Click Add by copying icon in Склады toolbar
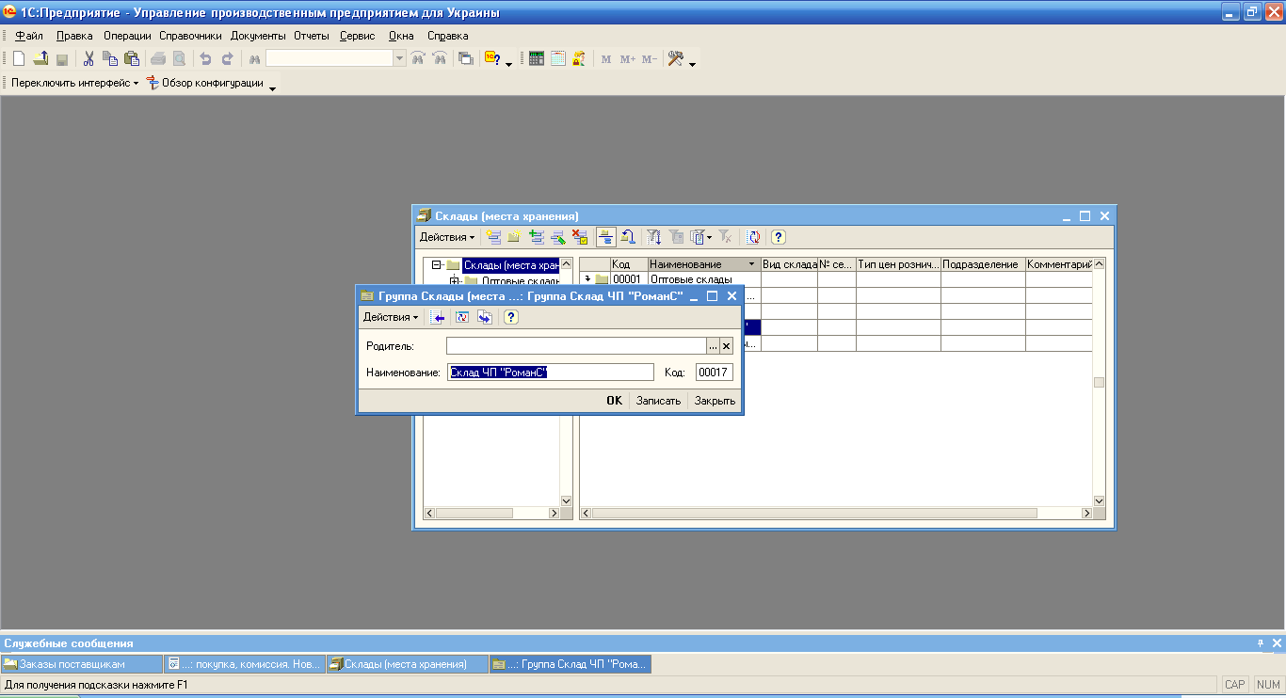 point(537,237)
